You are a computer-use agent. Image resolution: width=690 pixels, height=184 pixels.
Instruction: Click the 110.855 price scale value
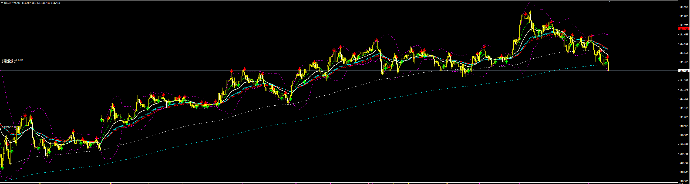coord(684,145)
